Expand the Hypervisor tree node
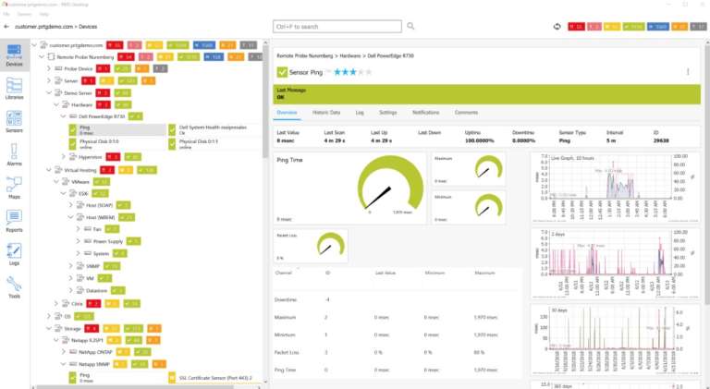 tap(64, 157)
